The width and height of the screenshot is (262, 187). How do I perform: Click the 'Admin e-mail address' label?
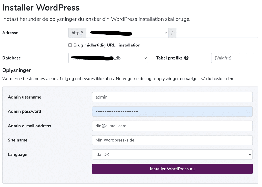pyautogui.click(x=29, y=126)
